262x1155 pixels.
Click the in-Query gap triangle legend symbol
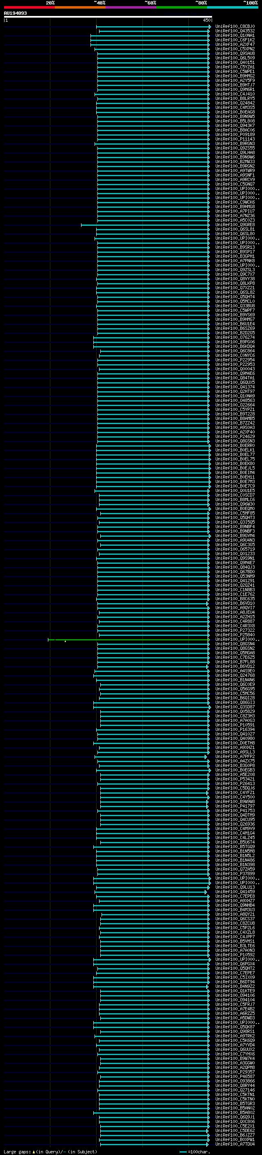[x=34, y=1151]
